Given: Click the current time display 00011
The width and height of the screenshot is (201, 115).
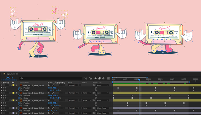Looking at the screenshot, I should [9, 77].
